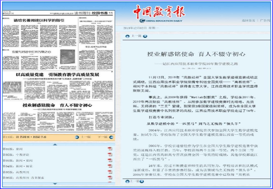This screenshot has width=273, height=189.
Task: Open the PDF icon for 第01版 要闻
Action: (110, 149)
